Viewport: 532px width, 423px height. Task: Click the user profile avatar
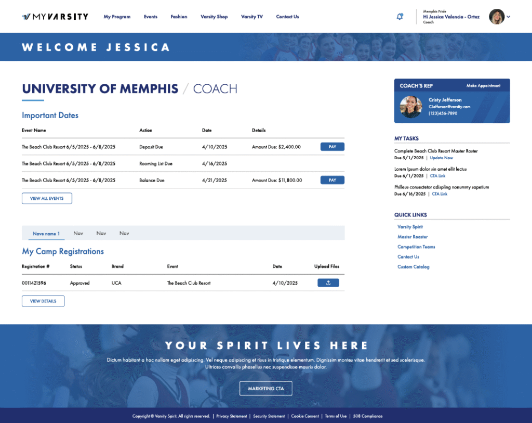coord(497,17)
